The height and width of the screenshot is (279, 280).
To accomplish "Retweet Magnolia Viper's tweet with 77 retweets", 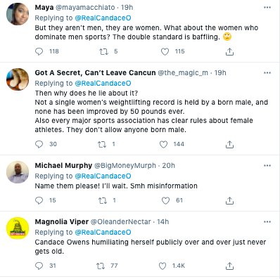I will coord(101,266).
